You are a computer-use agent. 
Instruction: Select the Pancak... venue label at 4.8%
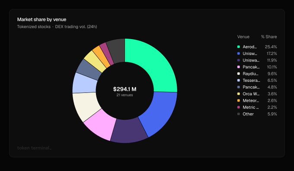click(x=251, y=87)
